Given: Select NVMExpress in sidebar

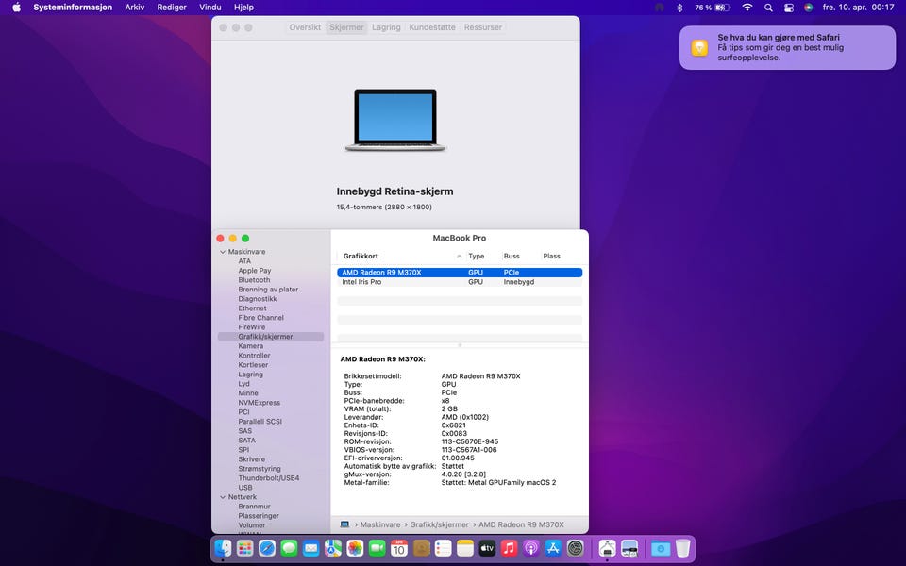Looking at the screenshot, I should coord(259,403).
